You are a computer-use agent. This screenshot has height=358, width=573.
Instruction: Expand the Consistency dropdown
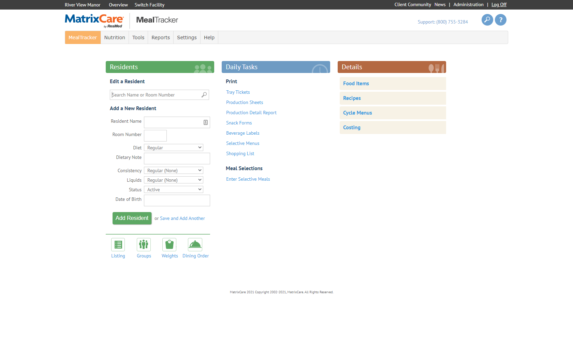(173, 170)
